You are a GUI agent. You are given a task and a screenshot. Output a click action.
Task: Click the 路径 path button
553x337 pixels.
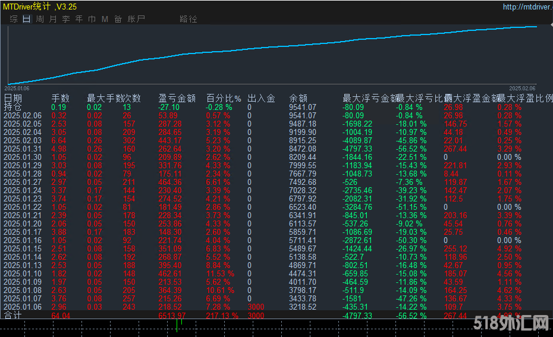coord(188,19)
